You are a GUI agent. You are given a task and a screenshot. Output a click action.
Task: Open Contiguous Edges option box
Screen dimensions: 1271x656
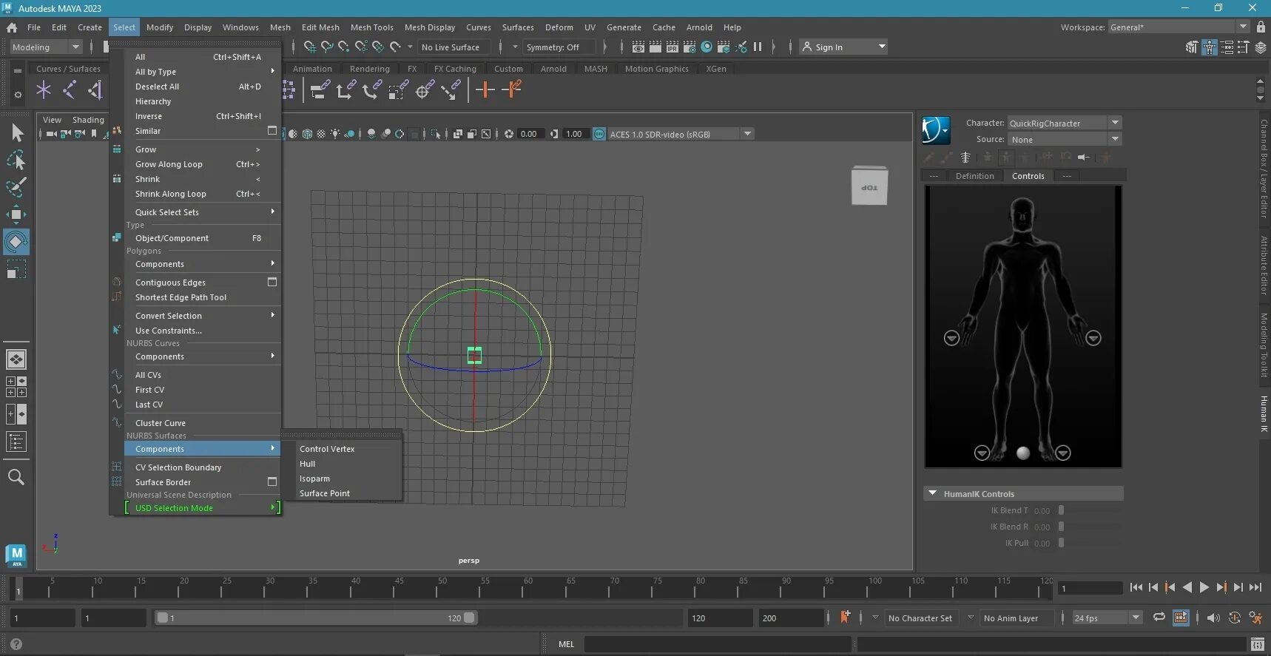pos(272,283)
